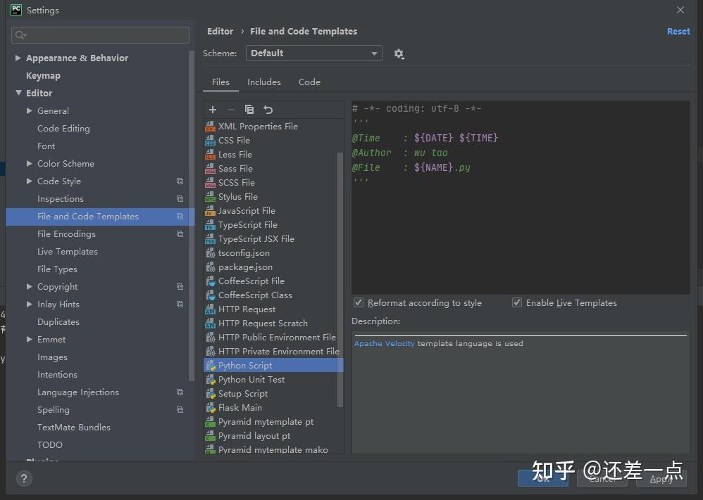
Task: Click in the template code editor
Action: (x=521, y=198)
